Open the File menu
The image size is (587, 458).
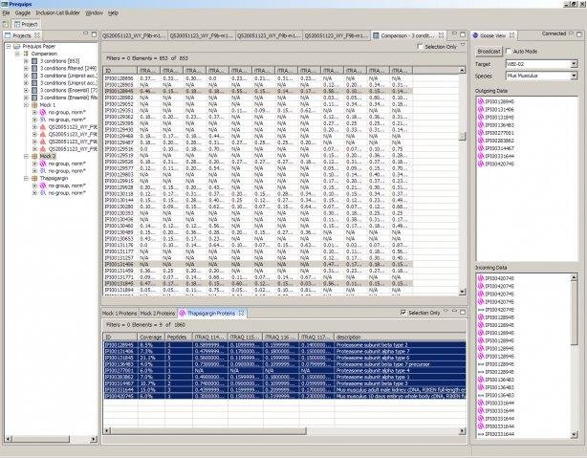(x=6, y=13)
